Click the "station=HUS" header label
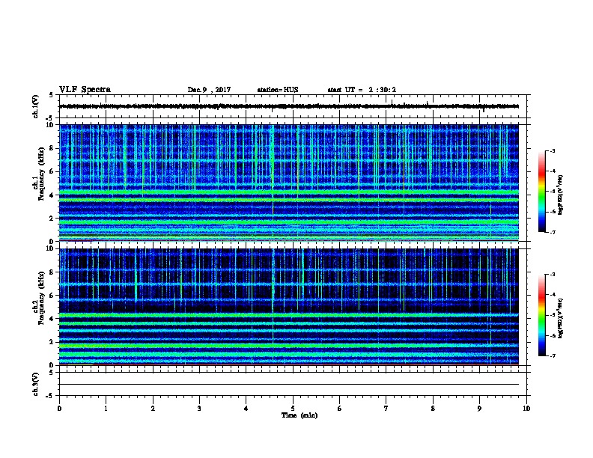This screenshot has width=593, height=458. coord(278,90)
